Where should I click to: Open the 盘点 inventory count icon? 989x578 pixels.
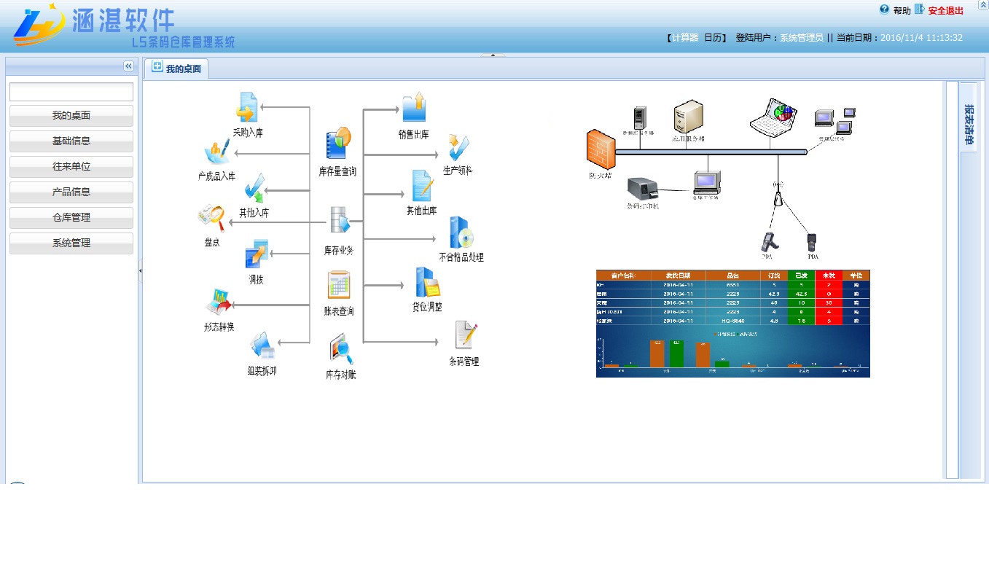(x=211, y=218)
